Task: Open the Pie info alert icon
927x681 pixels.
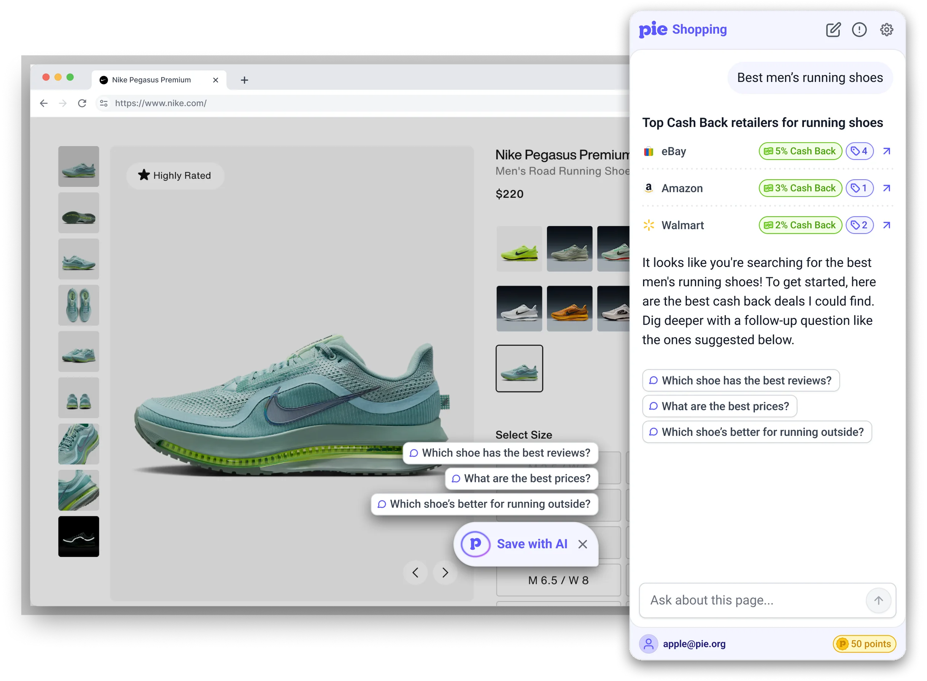Action: click(x=859, y=30)
